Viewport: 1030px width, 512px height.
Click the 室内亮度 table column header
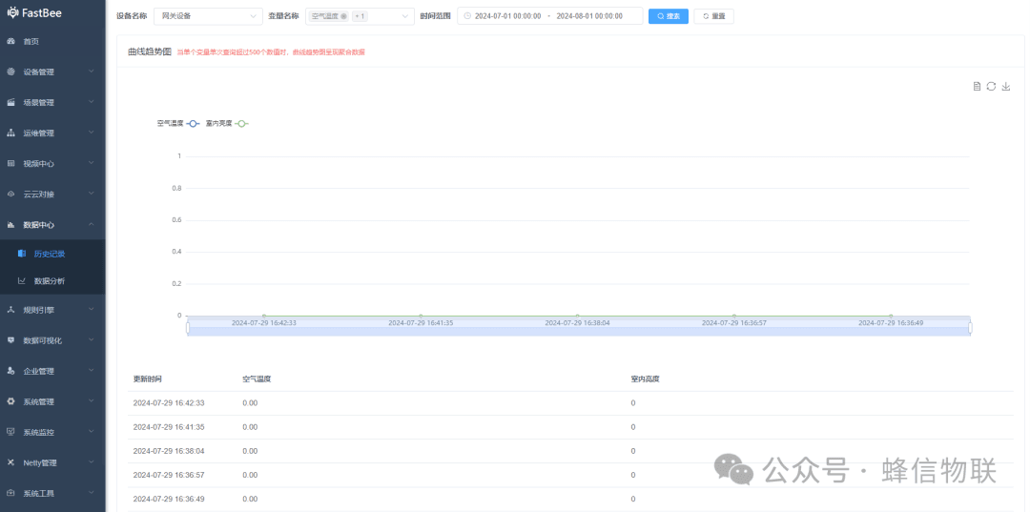pos(645,379)
